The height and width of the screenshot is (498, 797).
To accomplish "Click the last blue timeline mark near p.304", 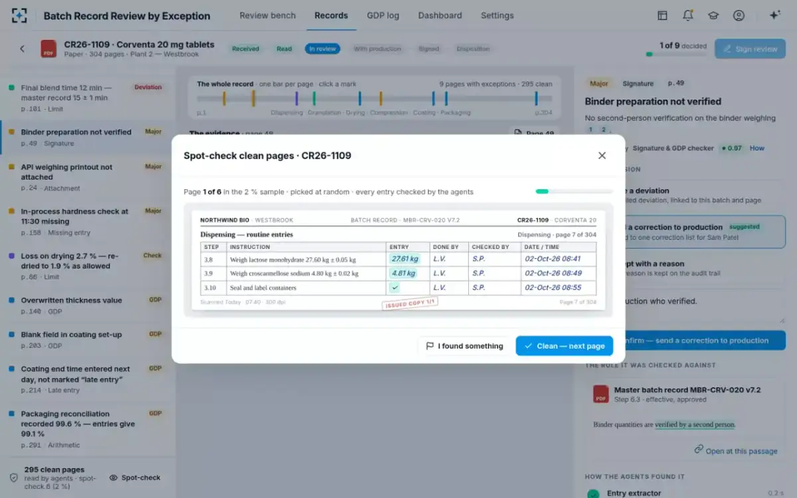I will (536, 98).
